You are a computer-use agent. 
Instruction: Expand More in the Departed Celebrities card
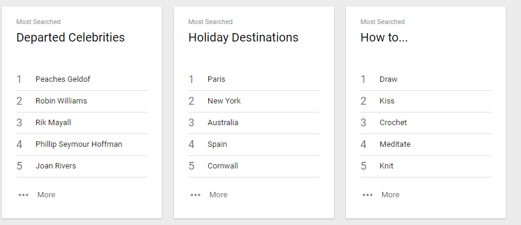(46, 195)
